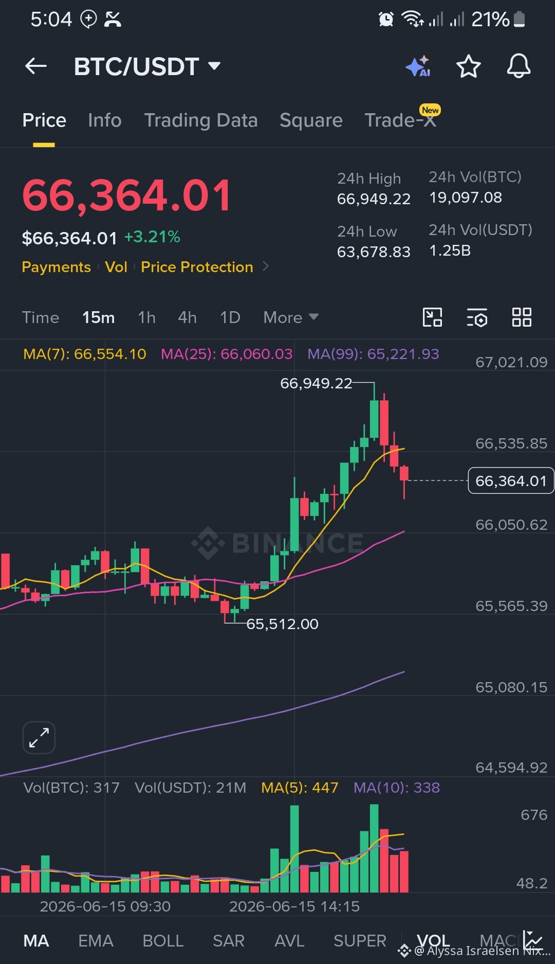Open the indicator chart settings icon at bottom right
555x964 pixels.
(x=533, y=941)
